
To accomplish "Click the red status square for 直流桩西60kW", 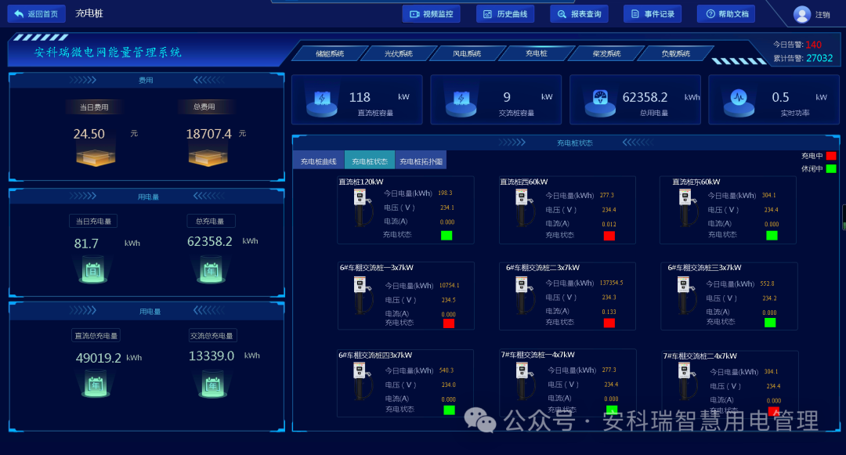I will point(609,234).
